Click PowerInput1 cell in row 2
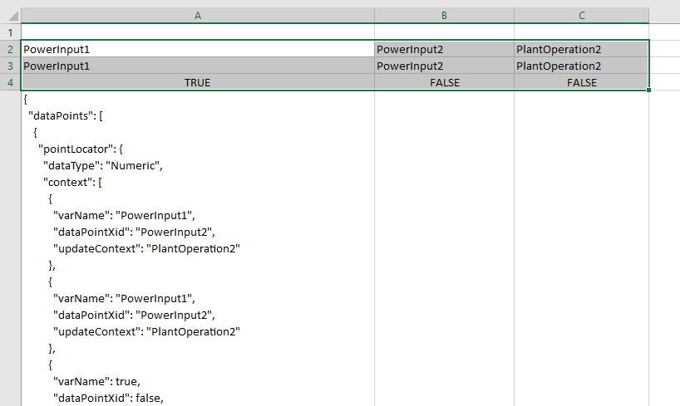Image resolution: width=680 pixels, height=406 pixels. coord(197,49)
